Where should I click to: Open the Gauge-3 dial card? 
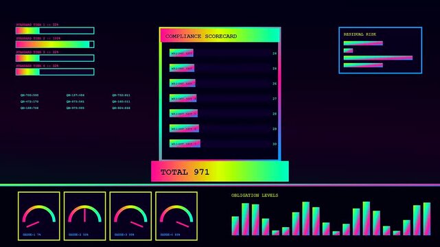coord(130,216)
